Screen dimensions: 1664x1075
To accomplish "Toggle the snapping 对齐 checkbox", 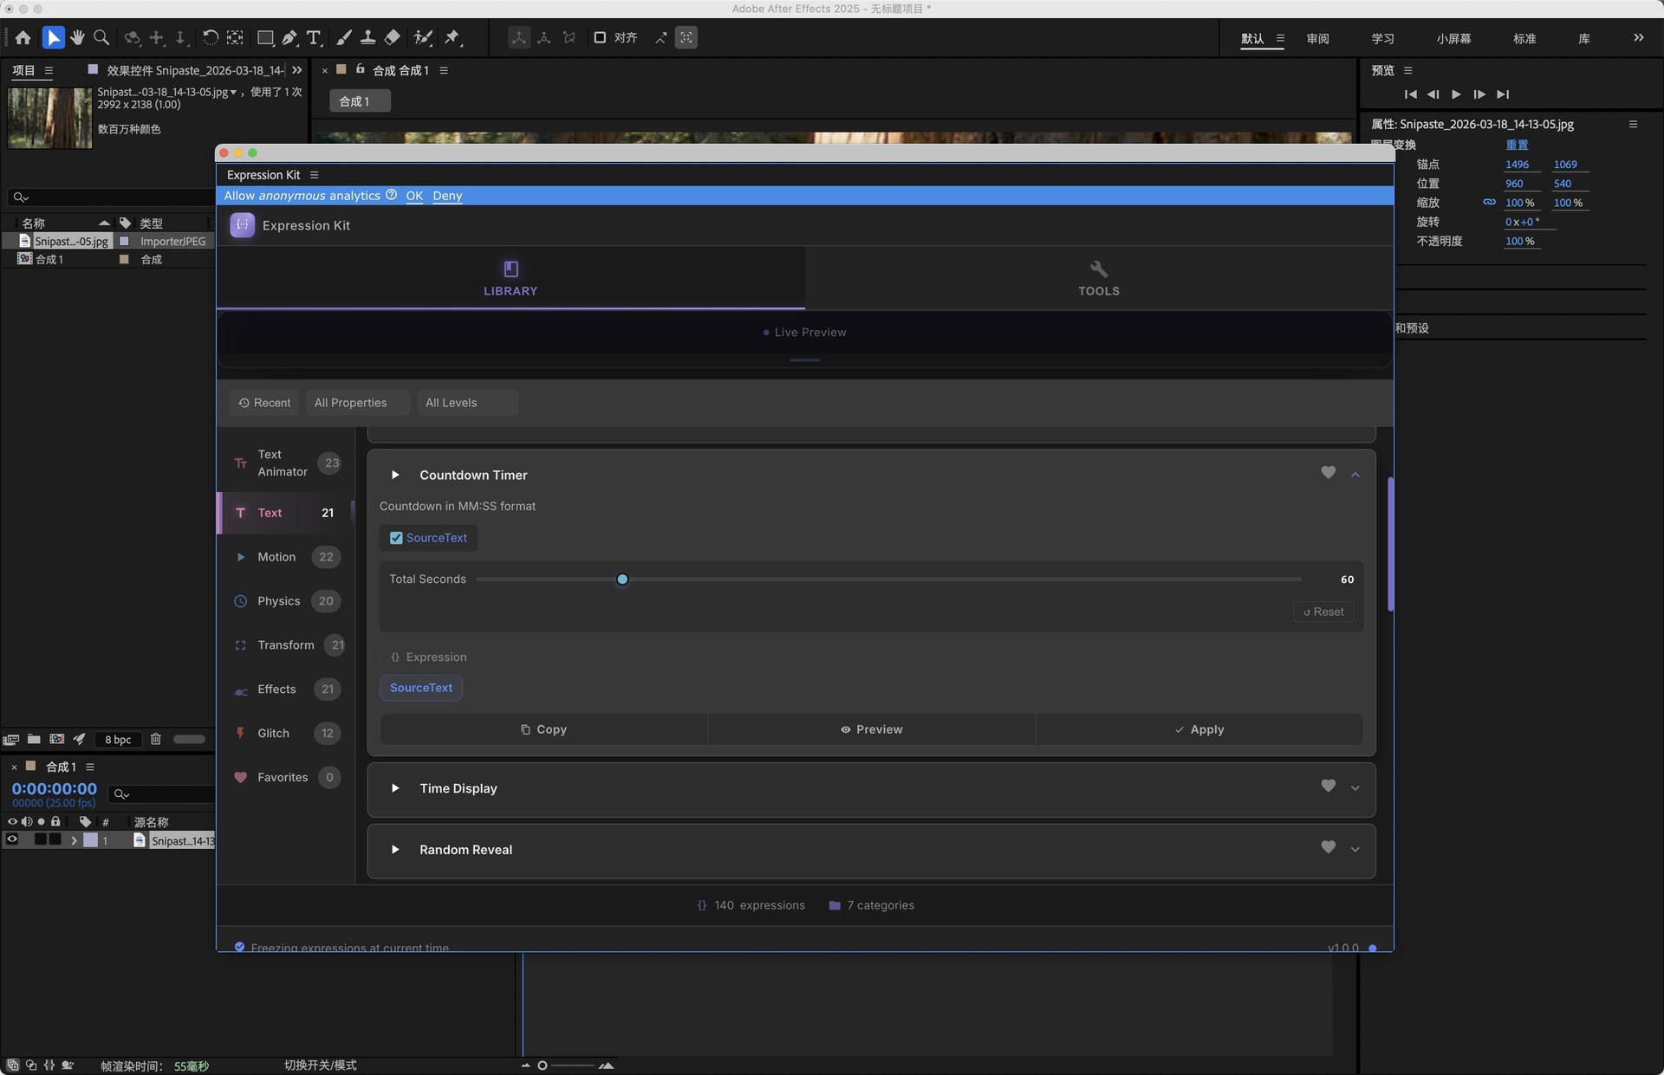I will (x=600, y=37).
